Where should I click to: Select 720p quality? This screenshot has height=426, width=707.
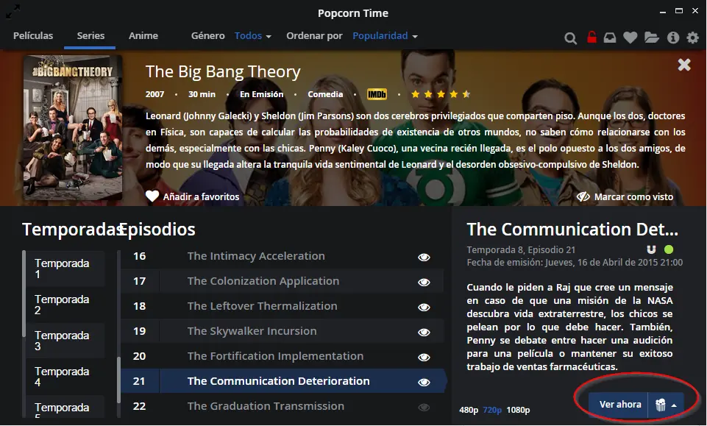click(492, 410)
